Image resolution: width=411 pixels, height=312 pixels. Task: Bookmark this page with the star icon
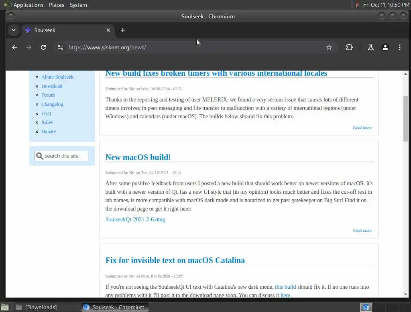click(329, 47)
